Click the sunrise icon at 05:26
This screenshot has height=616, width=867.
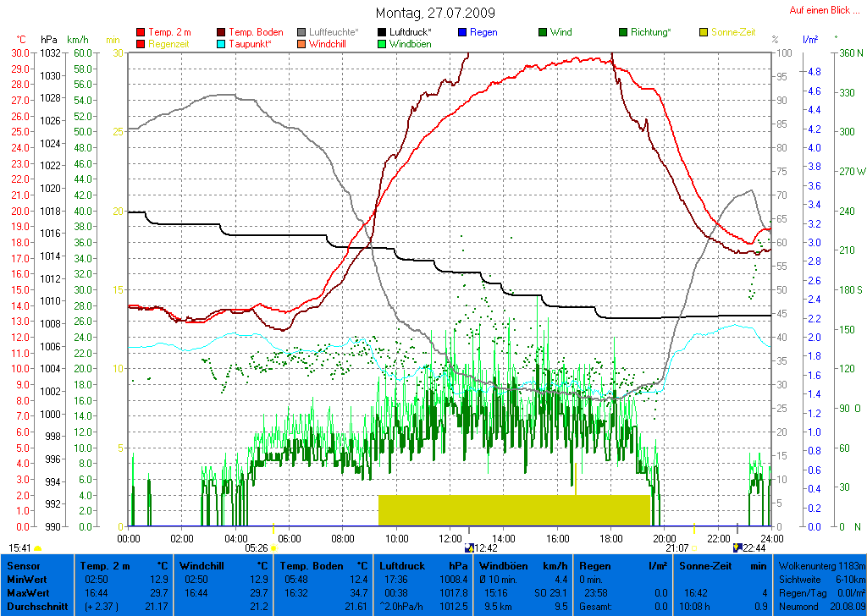(274, 548)
